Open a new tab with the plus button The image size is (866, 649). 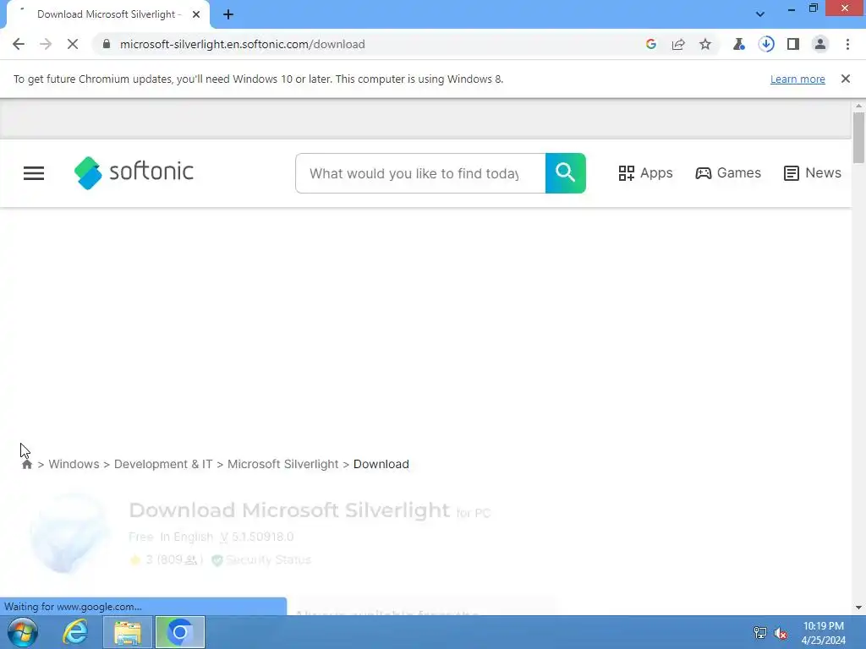[228, 14]
